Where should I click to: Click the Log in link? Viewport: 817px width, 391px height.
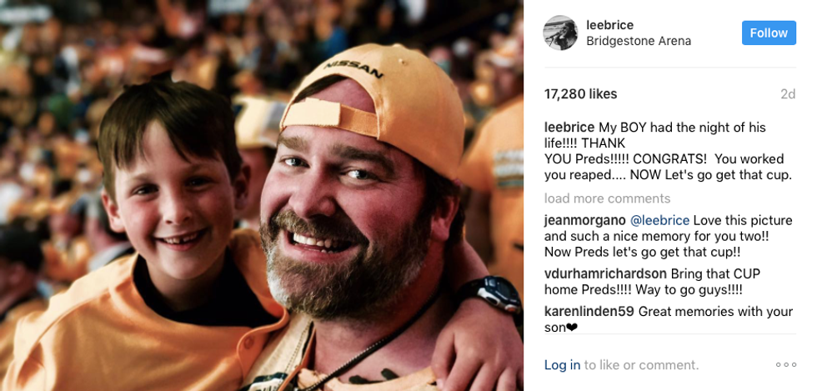pos(562,365)
